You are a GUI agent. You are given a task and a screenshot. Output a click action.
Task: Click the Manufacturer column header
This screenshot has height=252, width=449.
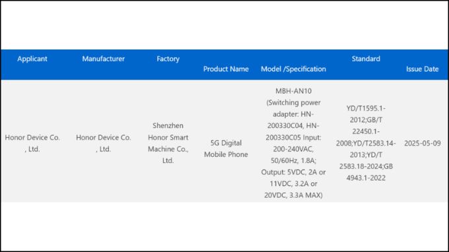[104, 59]
